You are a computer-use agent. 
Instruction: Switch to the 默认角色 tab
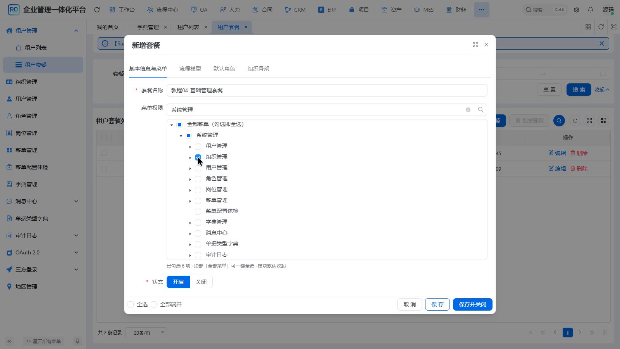point(224,69)
